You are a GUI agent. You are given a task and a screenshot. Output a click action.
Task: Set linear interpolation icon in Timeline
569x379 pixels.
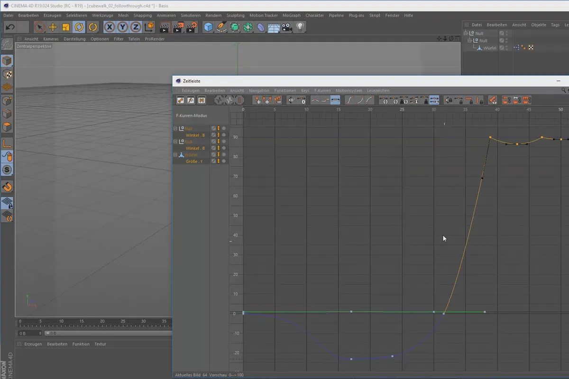(315, 100)
